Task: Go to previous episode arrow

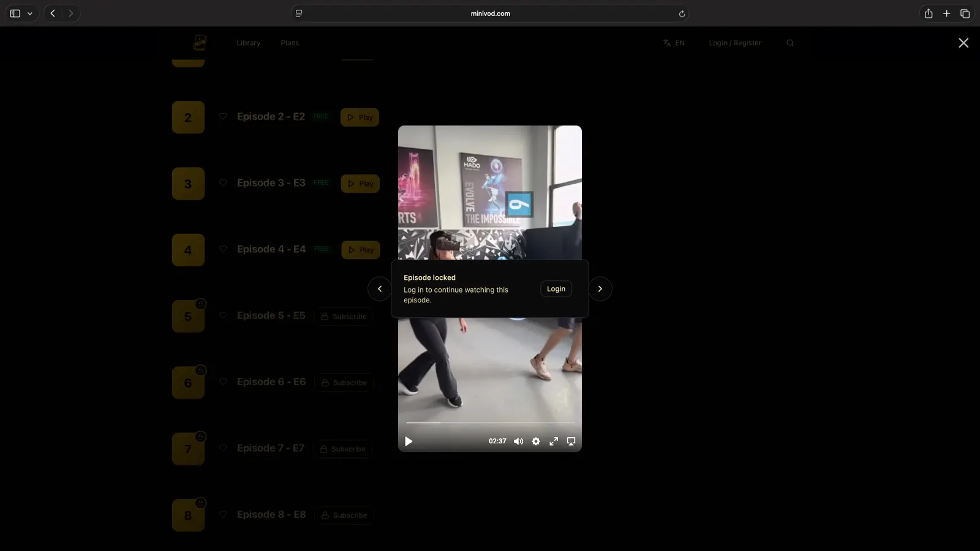Action: [380, 289]
